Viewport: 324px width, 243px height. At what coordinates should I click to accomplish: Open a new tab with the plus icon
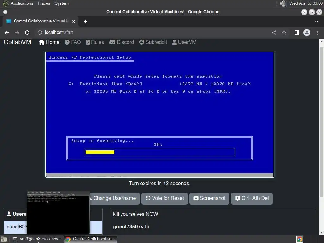pos(85,22)
